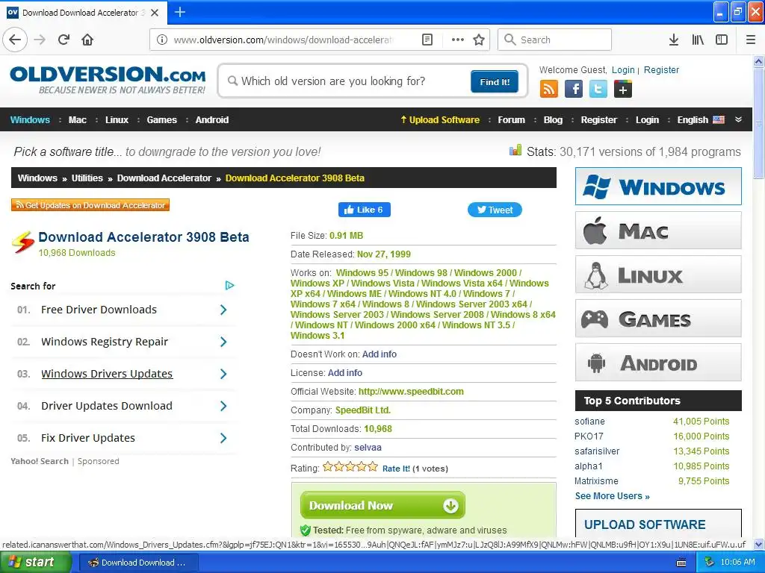
Task: Click the browser Search box
Action: pyautogui.click(x=555, y=40)
